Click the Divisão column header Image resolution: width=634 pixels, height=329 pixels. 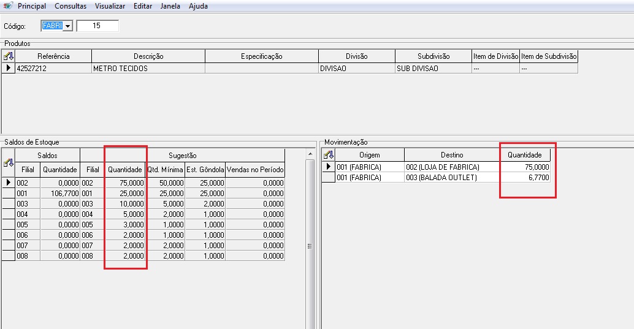point(357,56)
